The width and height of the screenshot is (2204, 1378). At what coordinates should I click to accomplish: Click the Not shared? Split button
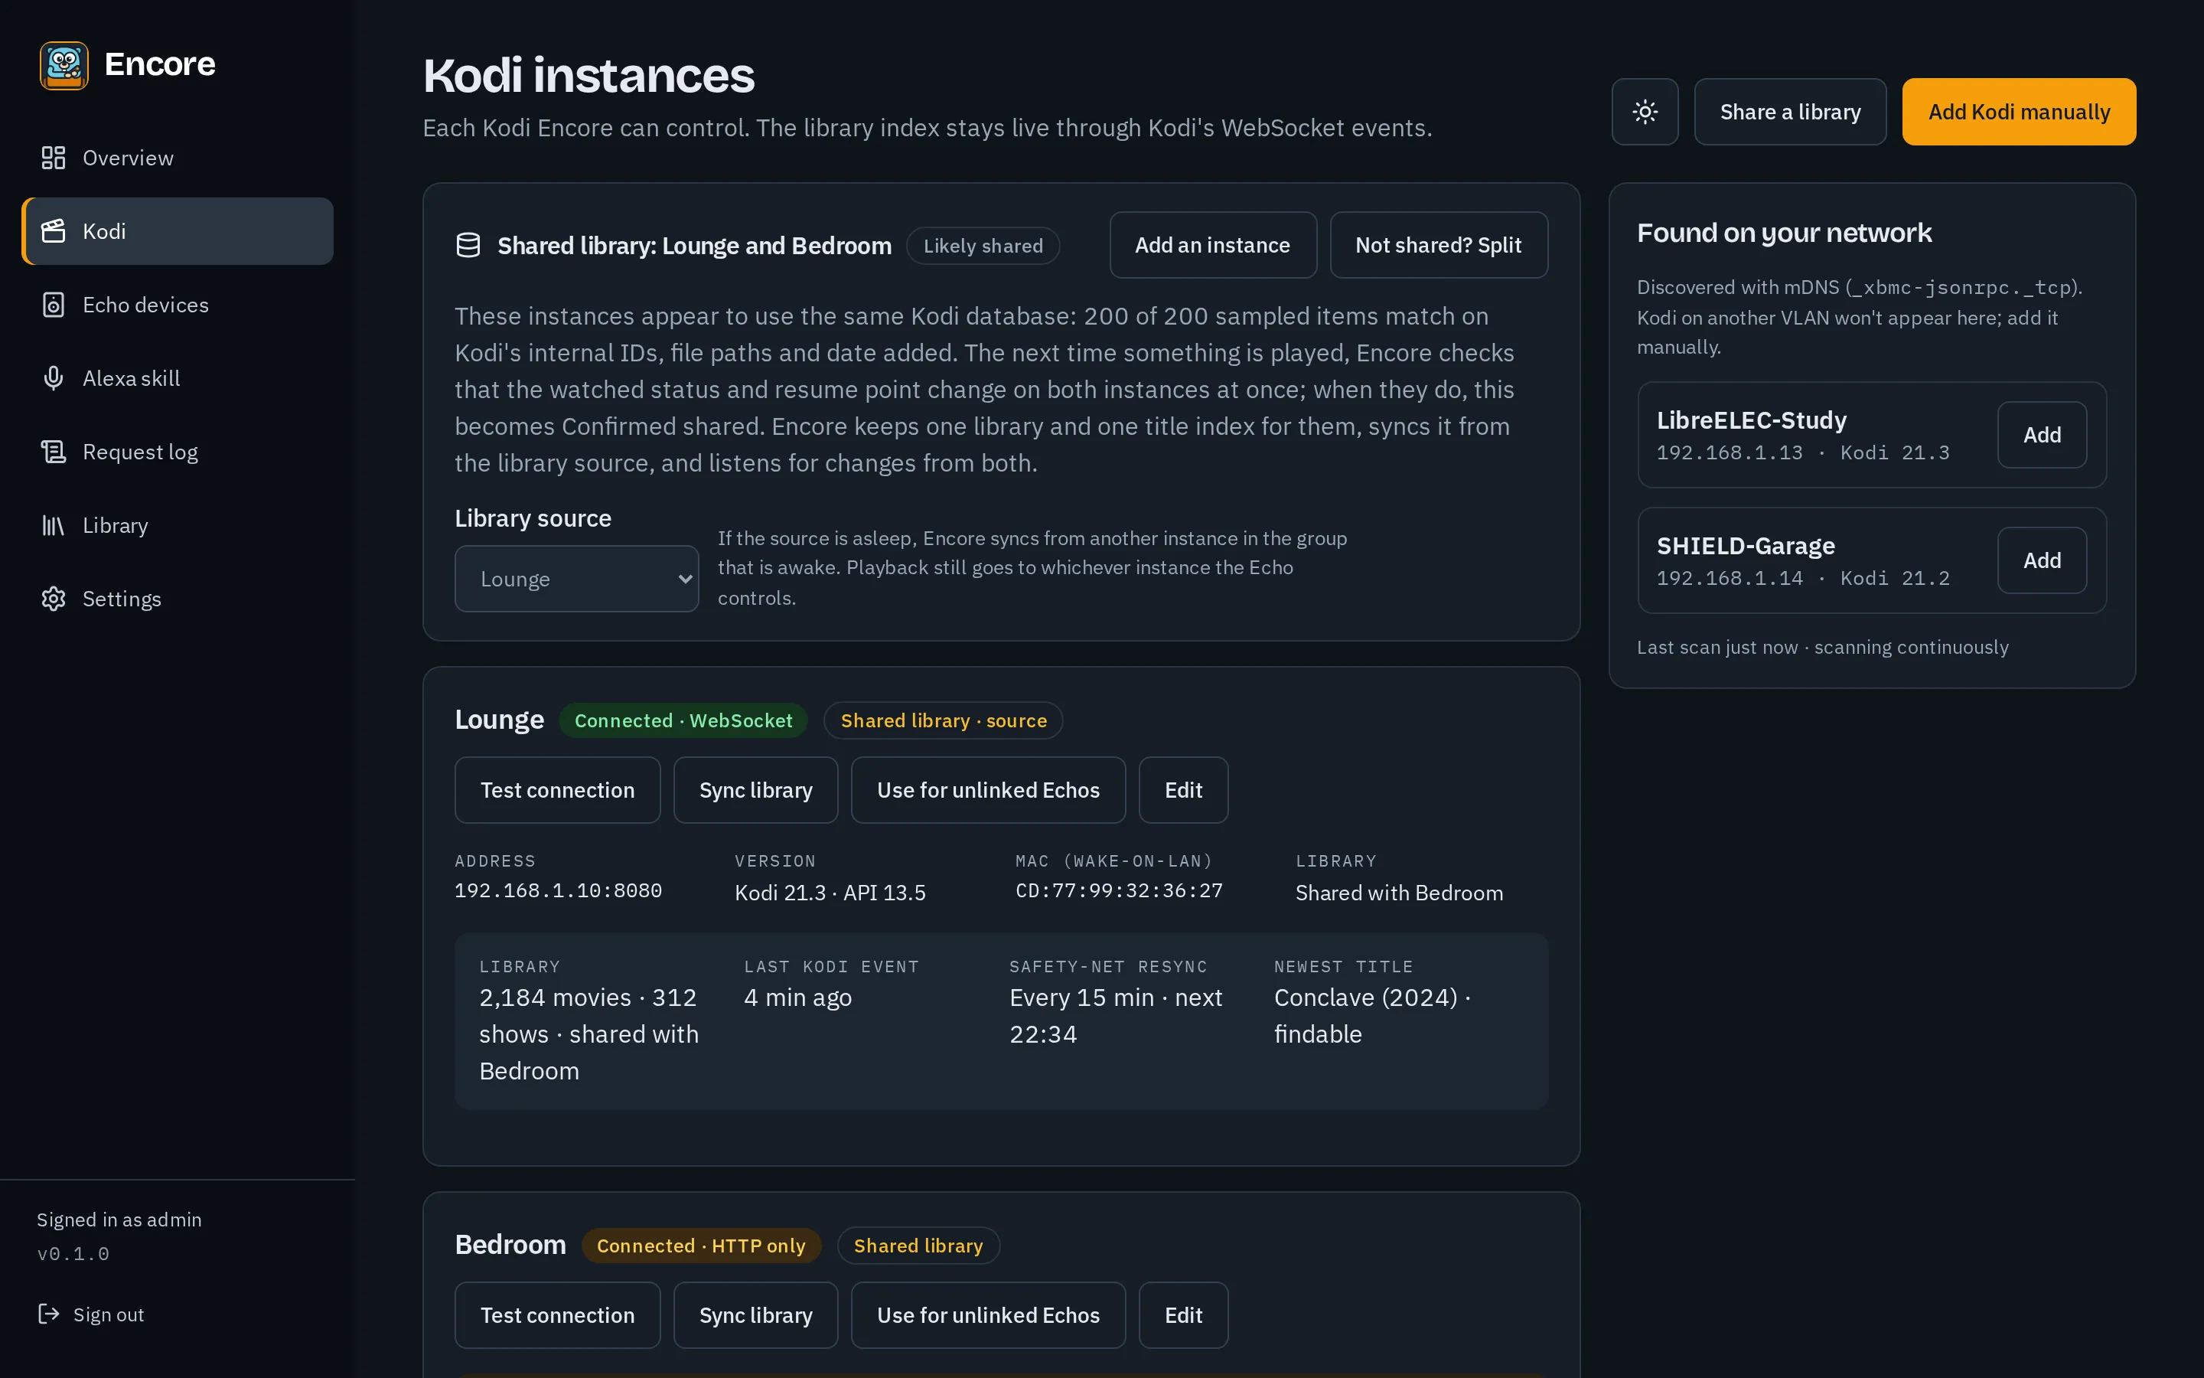tap(1438, 245)
